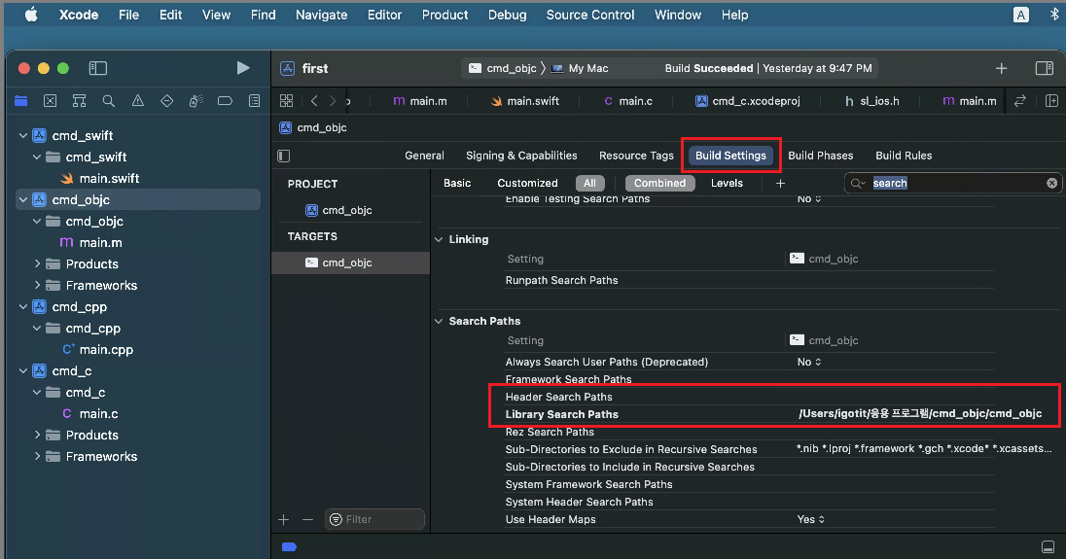Open the Editor menu
The width and height of the screenshot is (1066, 559).
pos(384,15)
